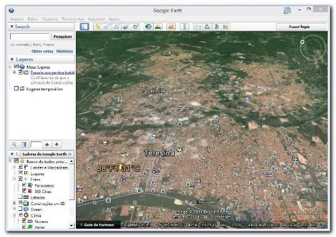Move selected place down with arrow button

[x=57, y=145]
